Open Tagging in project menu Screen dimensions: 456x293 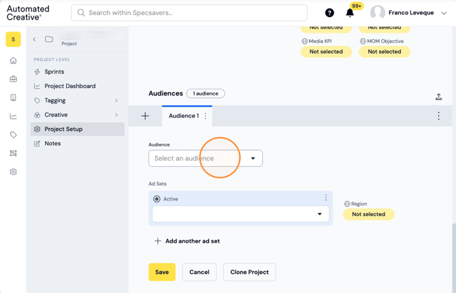click(x=78, y=100)
